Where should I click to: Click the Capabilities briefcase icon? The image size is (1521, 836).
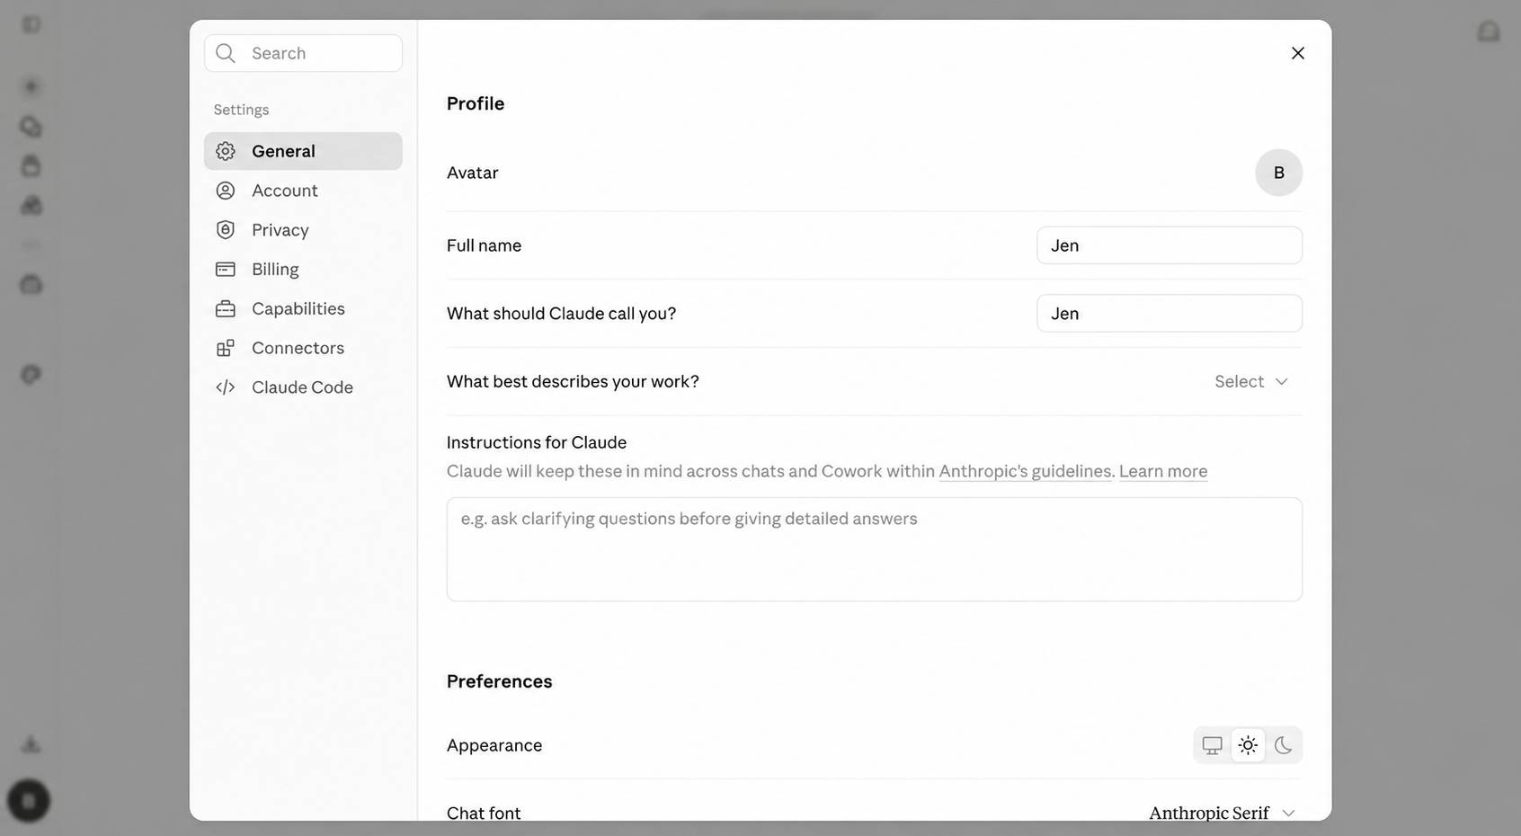pos(226,308)
